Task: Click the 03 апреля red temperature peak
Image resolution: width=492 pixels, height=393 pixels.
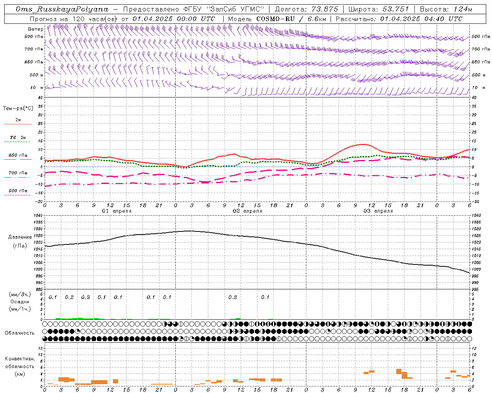Action: tap(362, 144)
